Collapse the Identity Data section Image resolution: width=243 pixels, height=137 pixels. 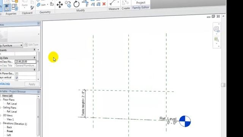[x=35, y=57]
